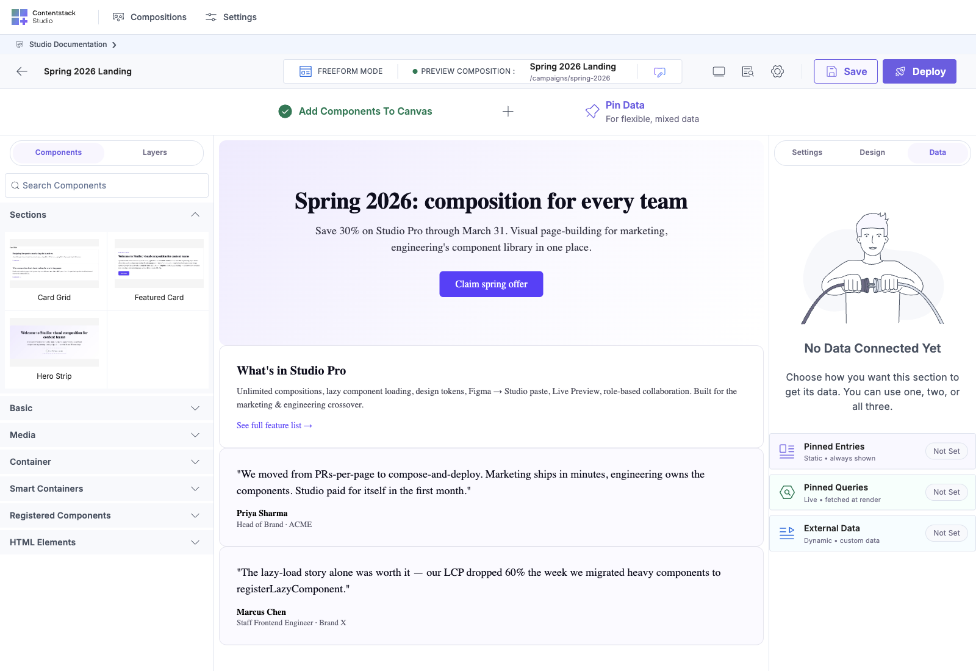Click the Freeform Mode layout icon
Screen dimensions: 976x671
(x=306, y=71)
